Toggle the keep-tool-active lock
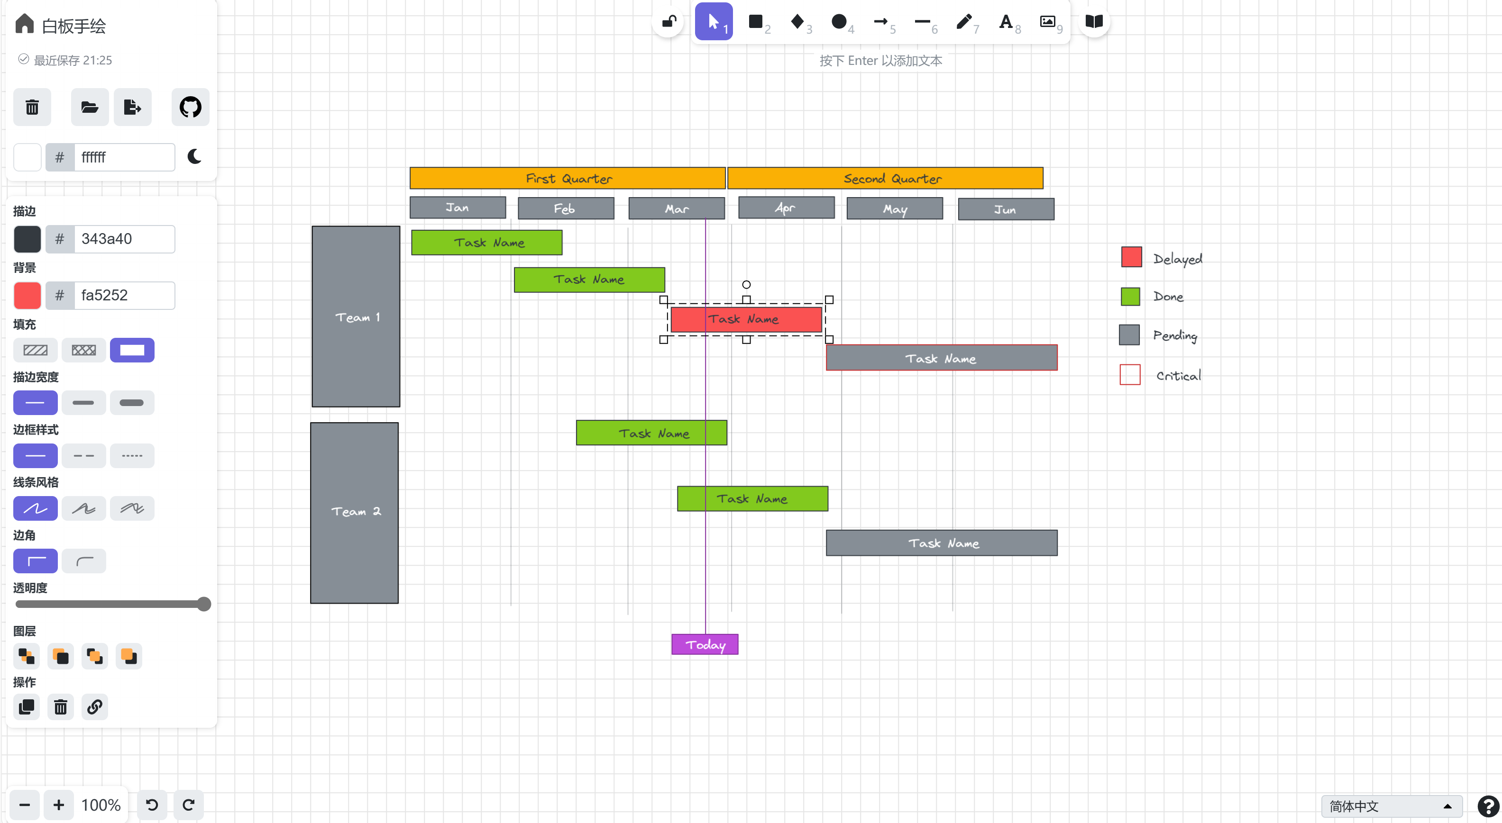Image resolution: width=1502 pixels, height=823 pixels. (x=668, y=21)
